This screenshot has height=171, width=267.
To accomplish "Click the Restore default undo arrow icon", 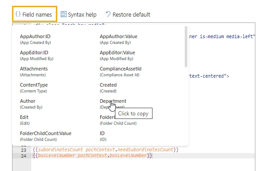I will tap(108, 14).
